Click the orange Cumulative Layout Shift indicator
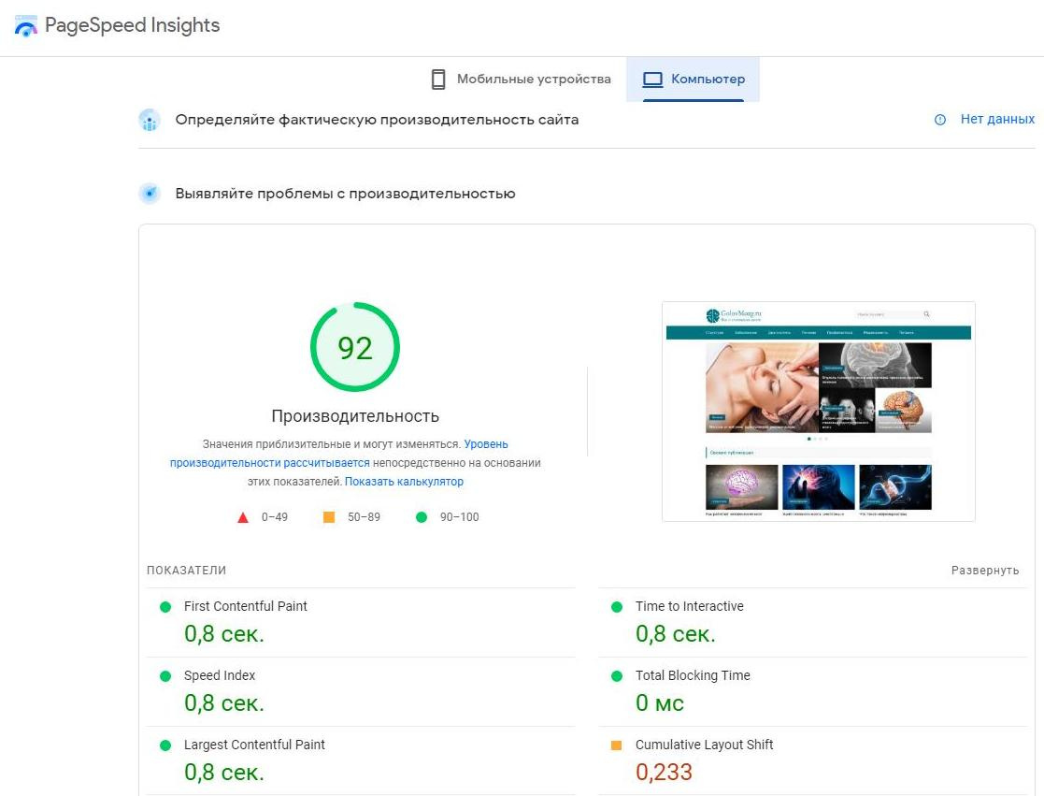 (x=616, y=745)
